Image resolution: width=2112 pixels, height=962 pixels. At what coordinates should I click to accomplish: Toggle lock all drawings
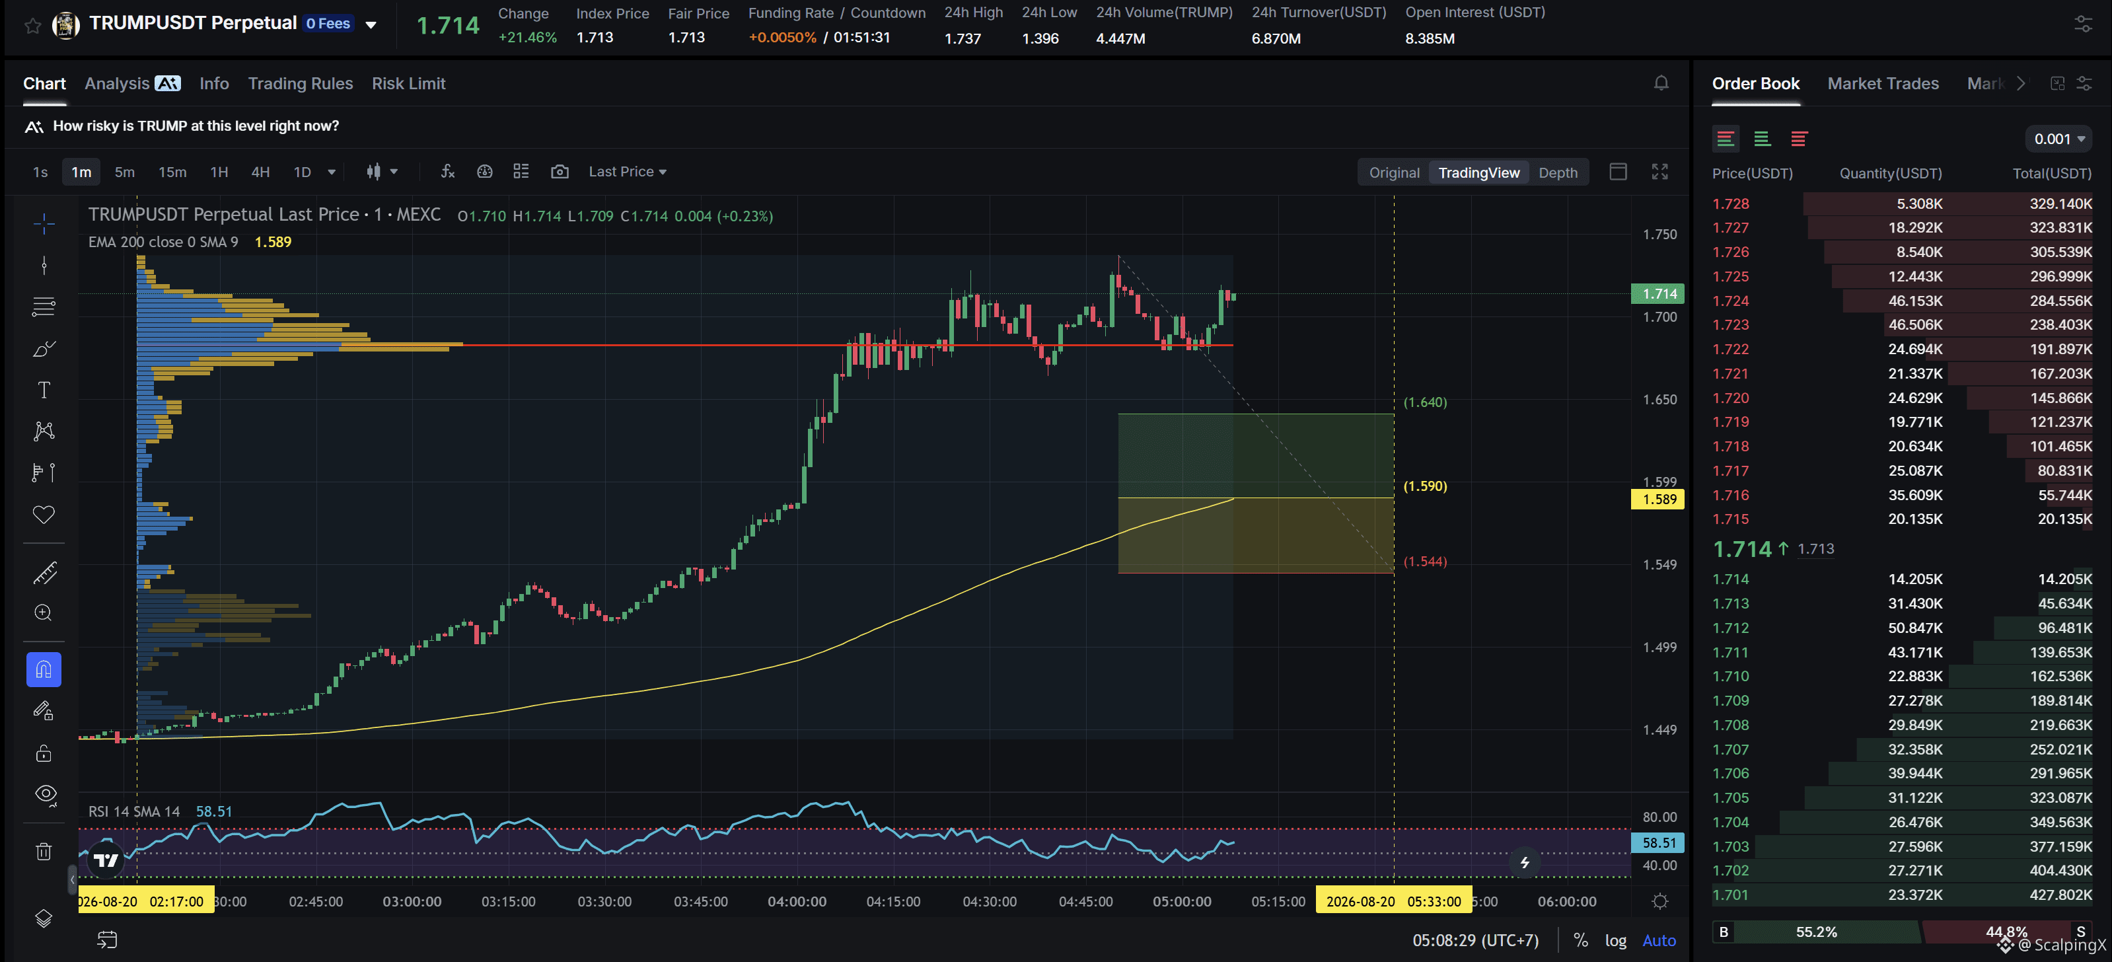coord(44,753)
